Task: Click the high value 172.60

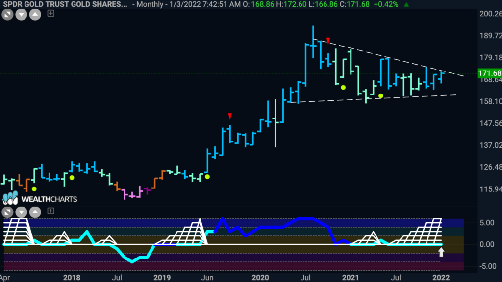Action: (x=295, y=4)
